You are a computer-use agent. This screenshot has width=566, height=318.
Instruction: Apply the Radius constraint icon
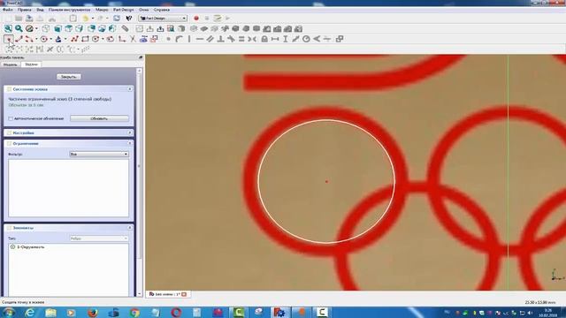306,39
